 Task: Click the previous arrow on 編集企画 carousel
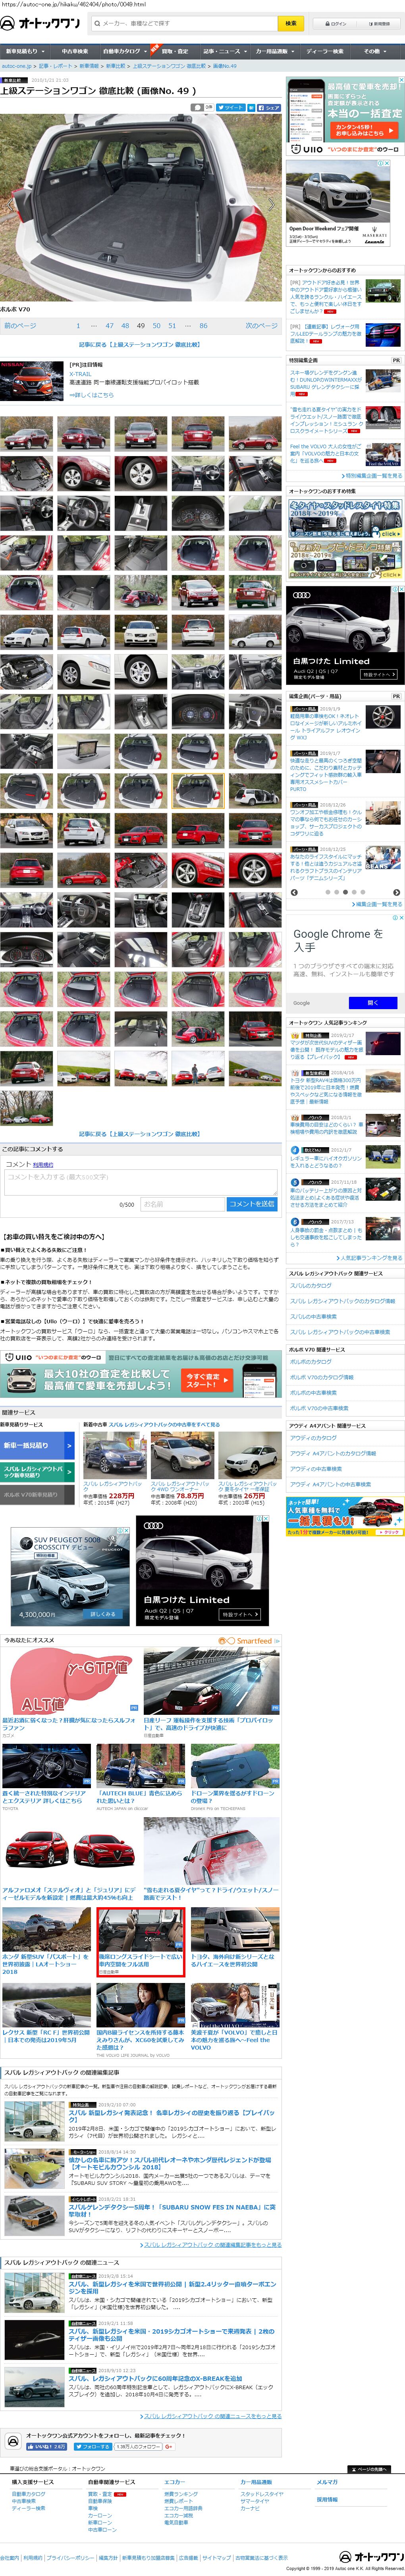(294, 892)
